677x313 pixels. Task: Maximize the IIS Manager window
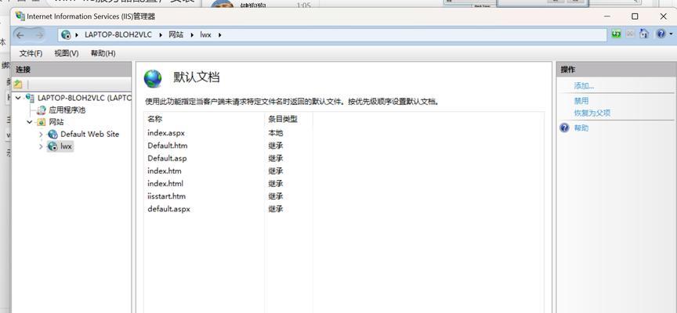[635, 16]
